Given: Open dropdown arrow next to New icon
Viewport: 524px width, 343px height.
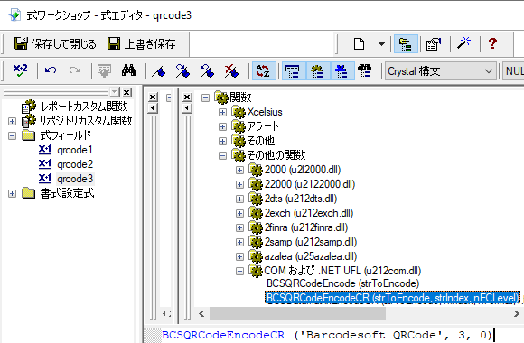Looking at the screenshot, I should 381,43.
